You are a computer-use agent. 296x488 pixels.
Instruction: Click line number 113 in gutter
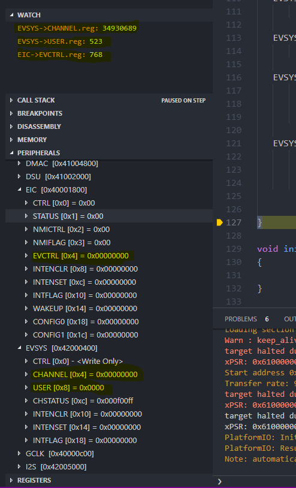click(x=234, y=38)
